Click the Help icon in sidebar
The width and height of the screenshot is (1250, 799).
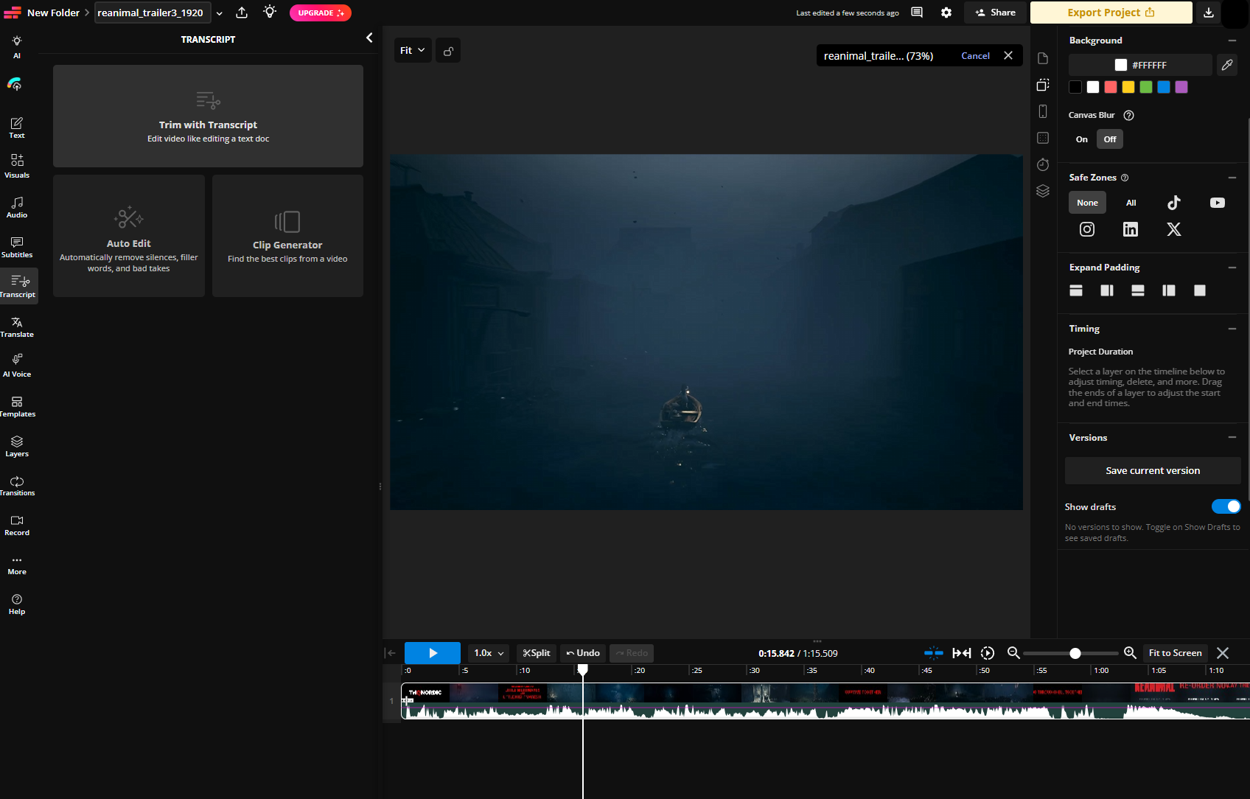(x=17, y=604)
